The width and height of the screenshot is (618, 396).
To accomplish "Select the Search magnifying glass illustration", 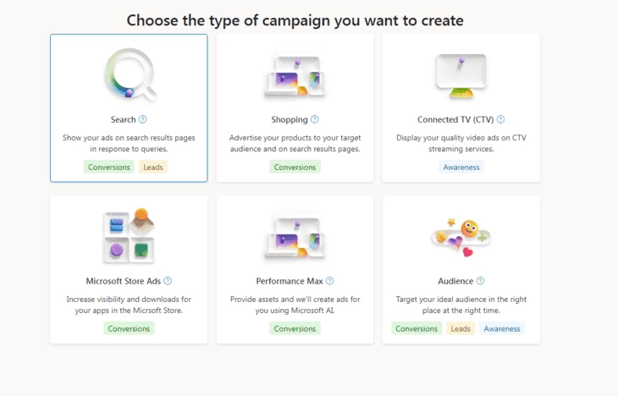I will click(130, 74).
